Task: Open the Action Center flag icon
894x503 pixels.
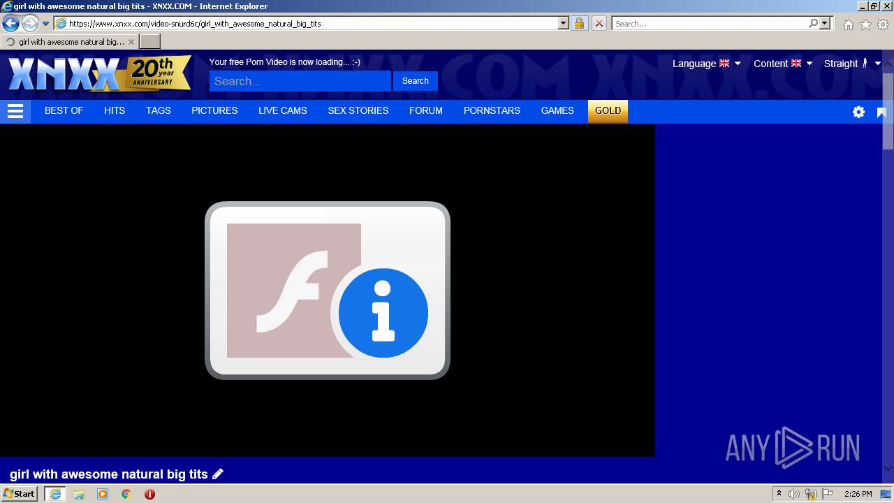Action: (828, 494)
